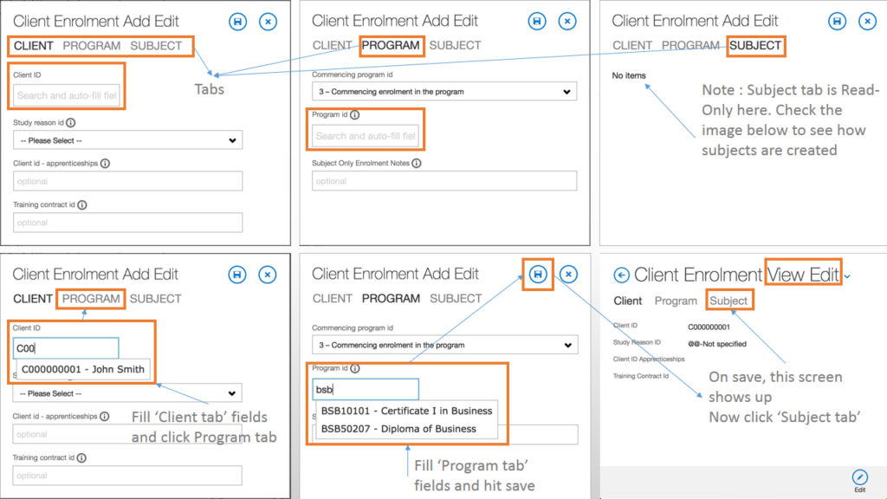Open Program tab in the View Edit screen
The width and height of the screenshot is (887, 499).
click(x=676, y=301)
